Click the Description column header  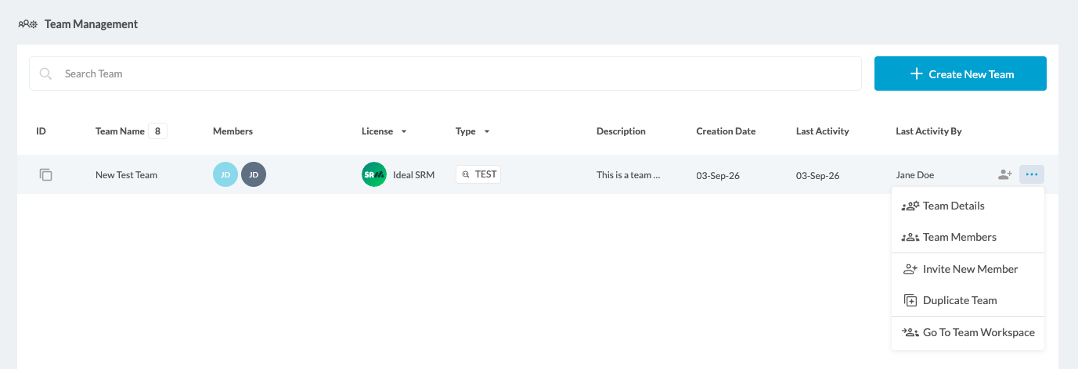(621, 131)
